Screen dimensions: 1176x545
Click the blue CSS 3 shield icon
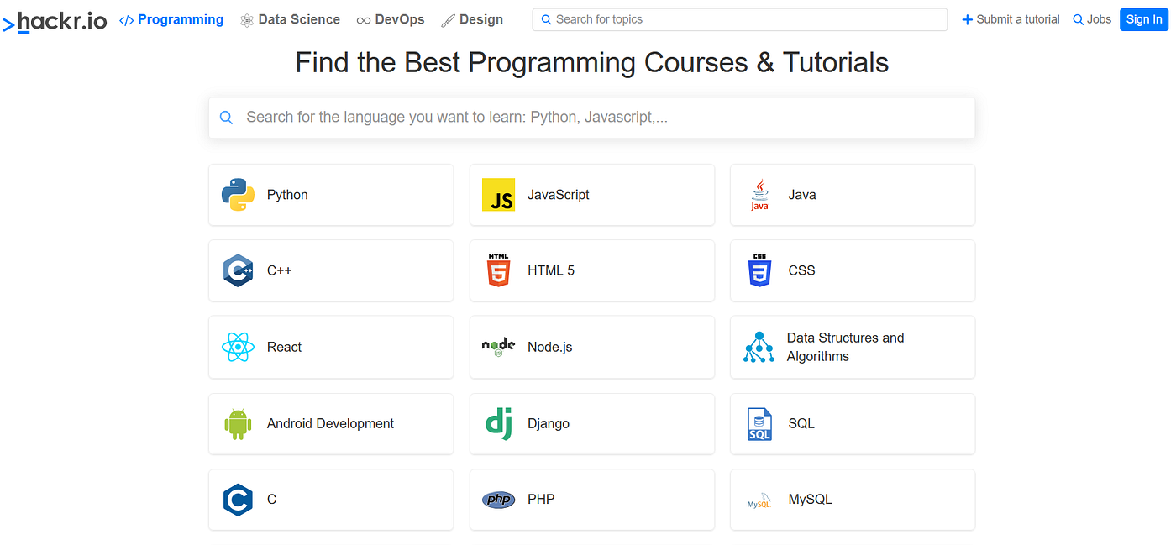759,270
